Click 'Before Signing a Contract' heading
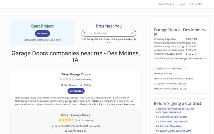Viewport: 214px width, 134px height. coord(178,104)
